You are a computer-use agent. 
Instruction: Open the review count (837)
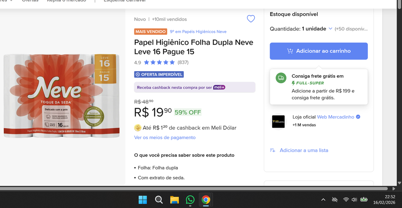183,62
